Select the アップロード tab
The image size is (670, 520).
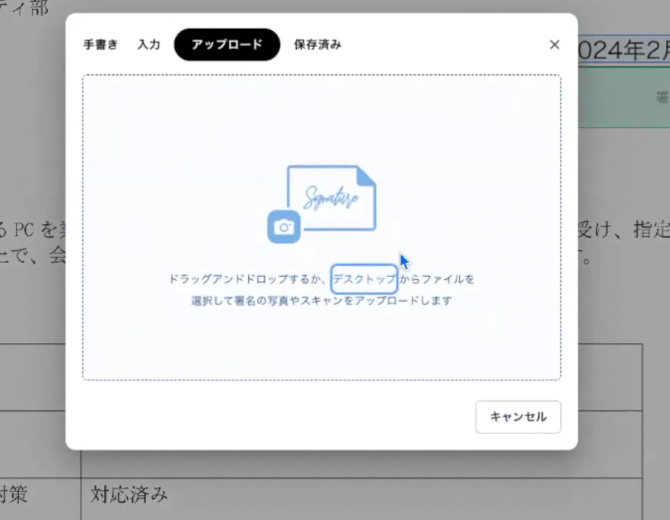pos(227,45)
